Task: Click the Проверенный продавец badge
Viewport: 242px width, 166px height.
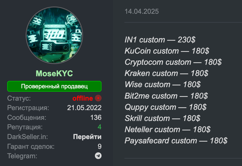Action: click(x=54, y=86)
